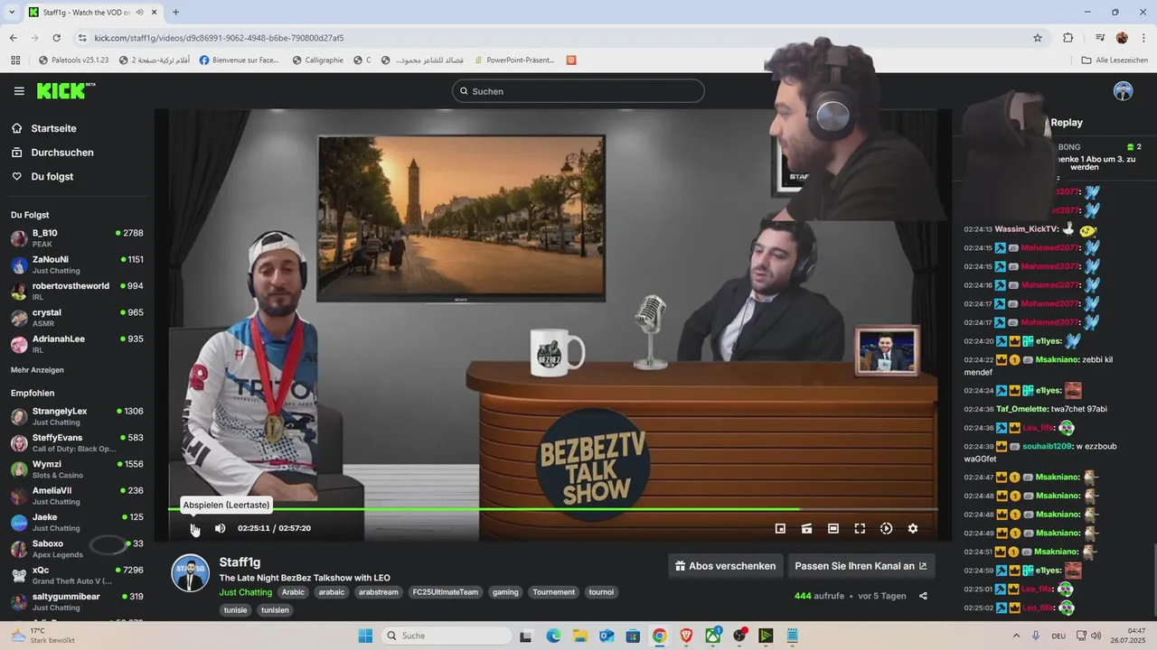1157x650 pixels.
Task: Click the Staff1g channel avatar
Action: pos(191,574)
